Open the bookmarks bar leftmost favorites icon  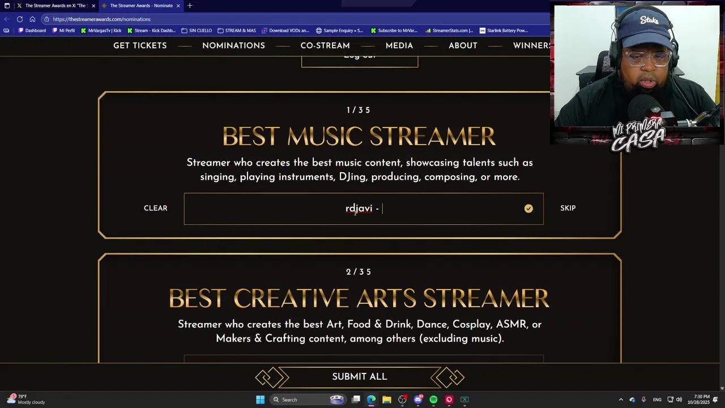6,31
